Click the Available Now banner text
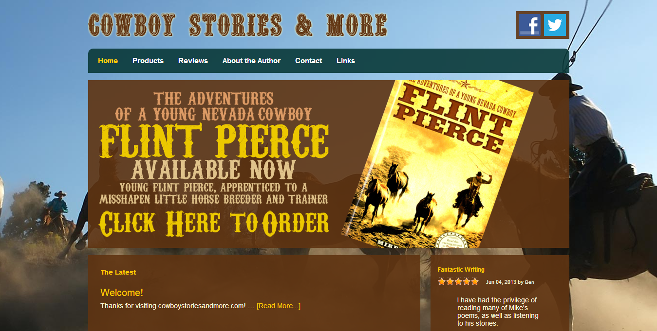 click(214, 170)
